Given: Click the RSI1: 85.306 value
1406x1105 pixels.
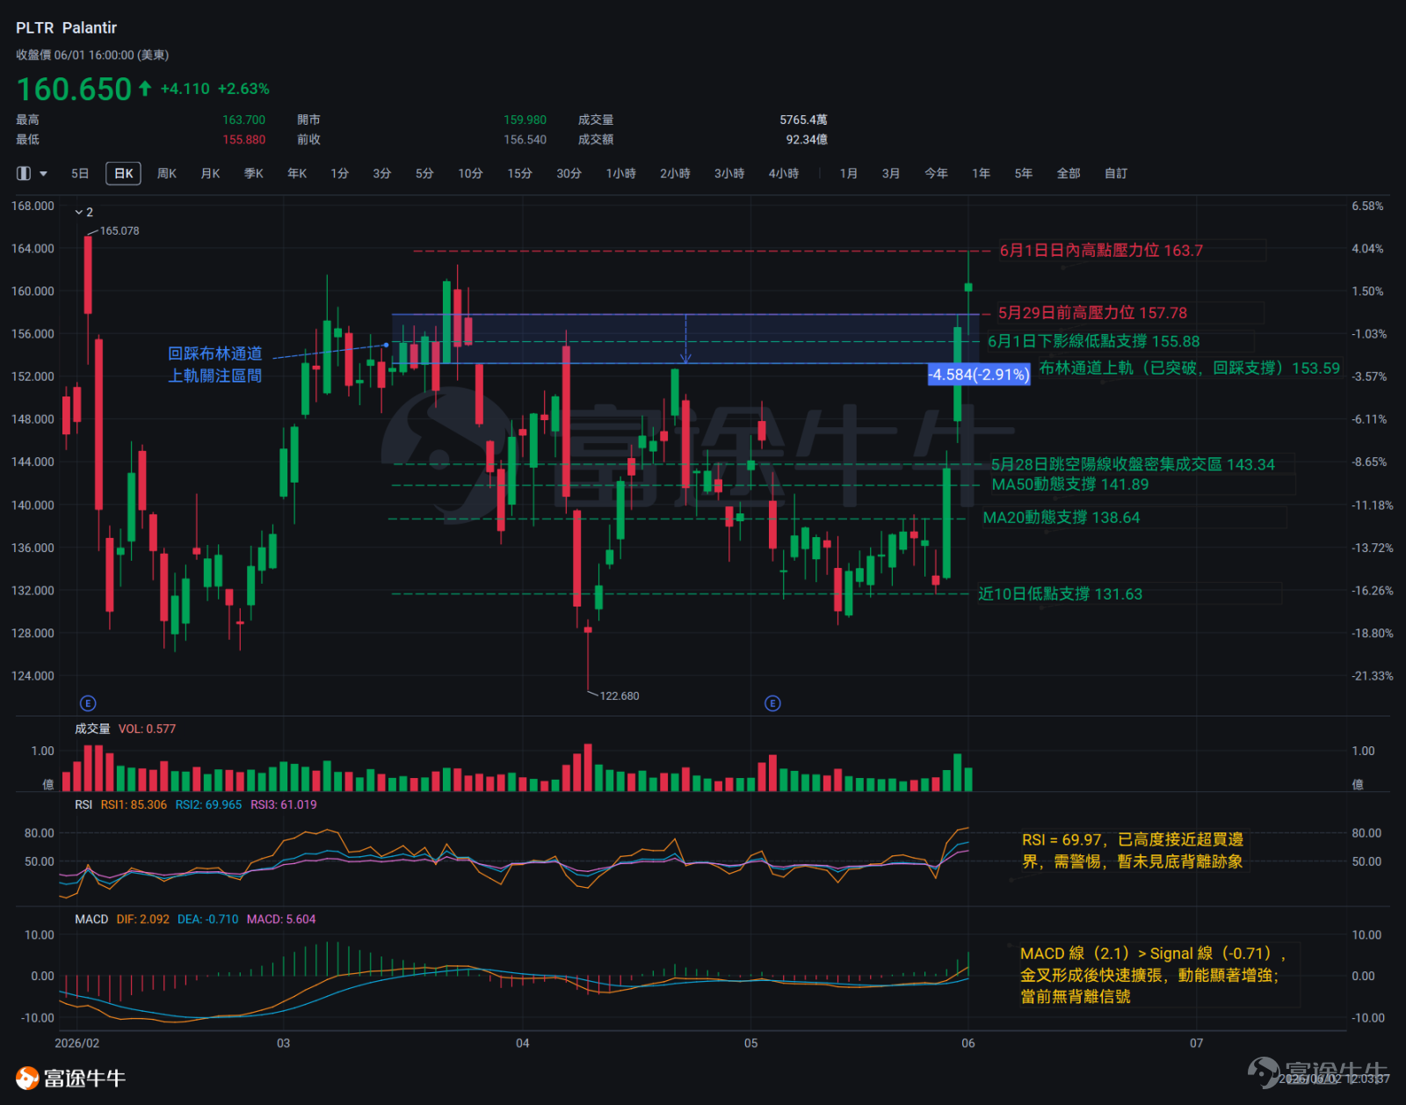Looking at the screenshot, I should click(x=134, y=804).
